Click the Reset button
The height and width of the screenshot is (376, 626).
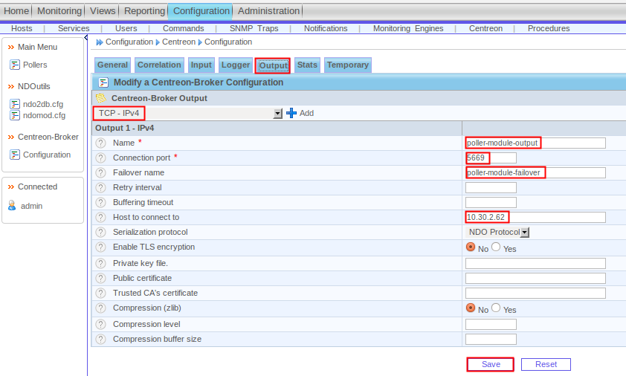tap(546, 364)
